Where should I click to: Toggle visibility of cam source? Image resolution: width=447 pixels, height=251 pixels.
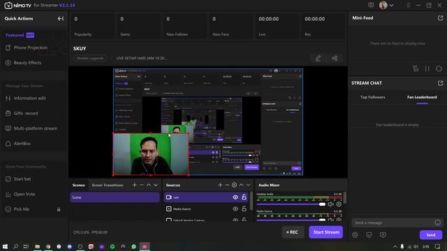[235, 197]
